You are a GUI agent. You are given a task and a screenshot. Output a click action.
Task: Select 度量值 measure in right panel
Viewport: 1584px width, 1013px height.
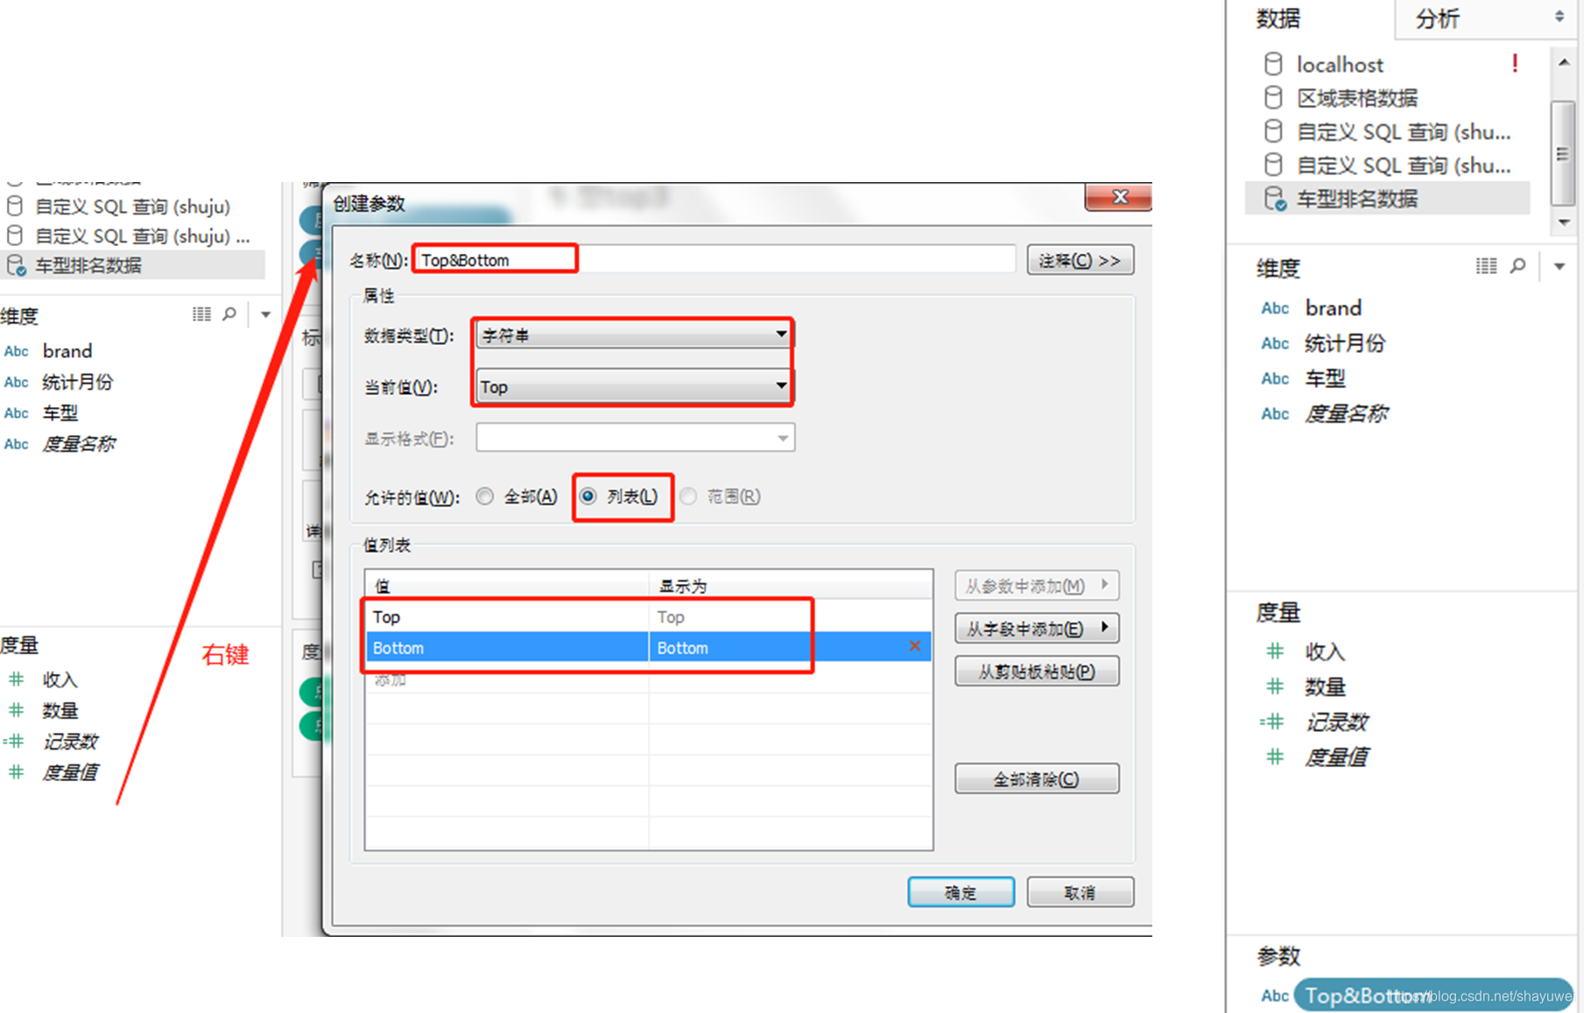[x=1335, y=756]
